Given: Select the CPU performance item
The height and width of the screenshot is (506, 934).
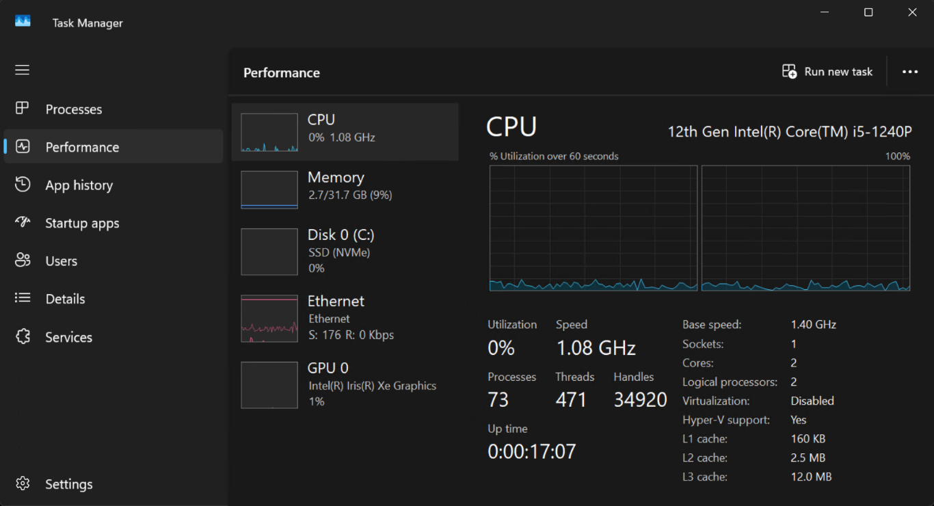Looking at the screenshot, I should [345, 132].
